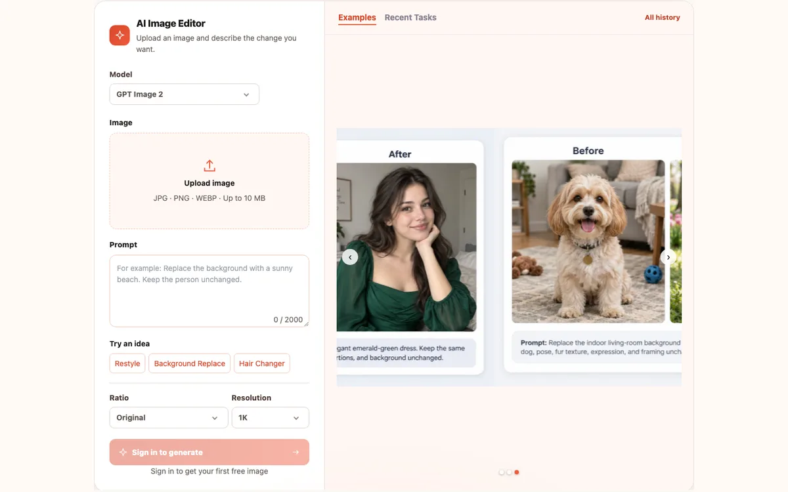
Task: Click the '0 / 2000' character counter
Action: [x=288, y=320]
